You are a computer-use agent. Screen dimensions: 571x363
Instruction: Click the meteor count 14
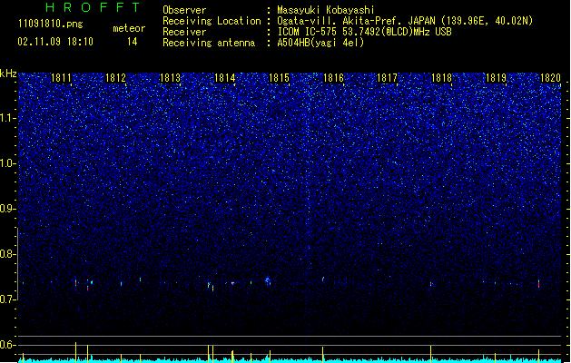133,42
